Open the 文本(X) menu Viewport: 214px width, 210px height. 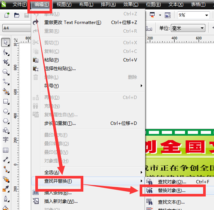(x=176, y=4)
